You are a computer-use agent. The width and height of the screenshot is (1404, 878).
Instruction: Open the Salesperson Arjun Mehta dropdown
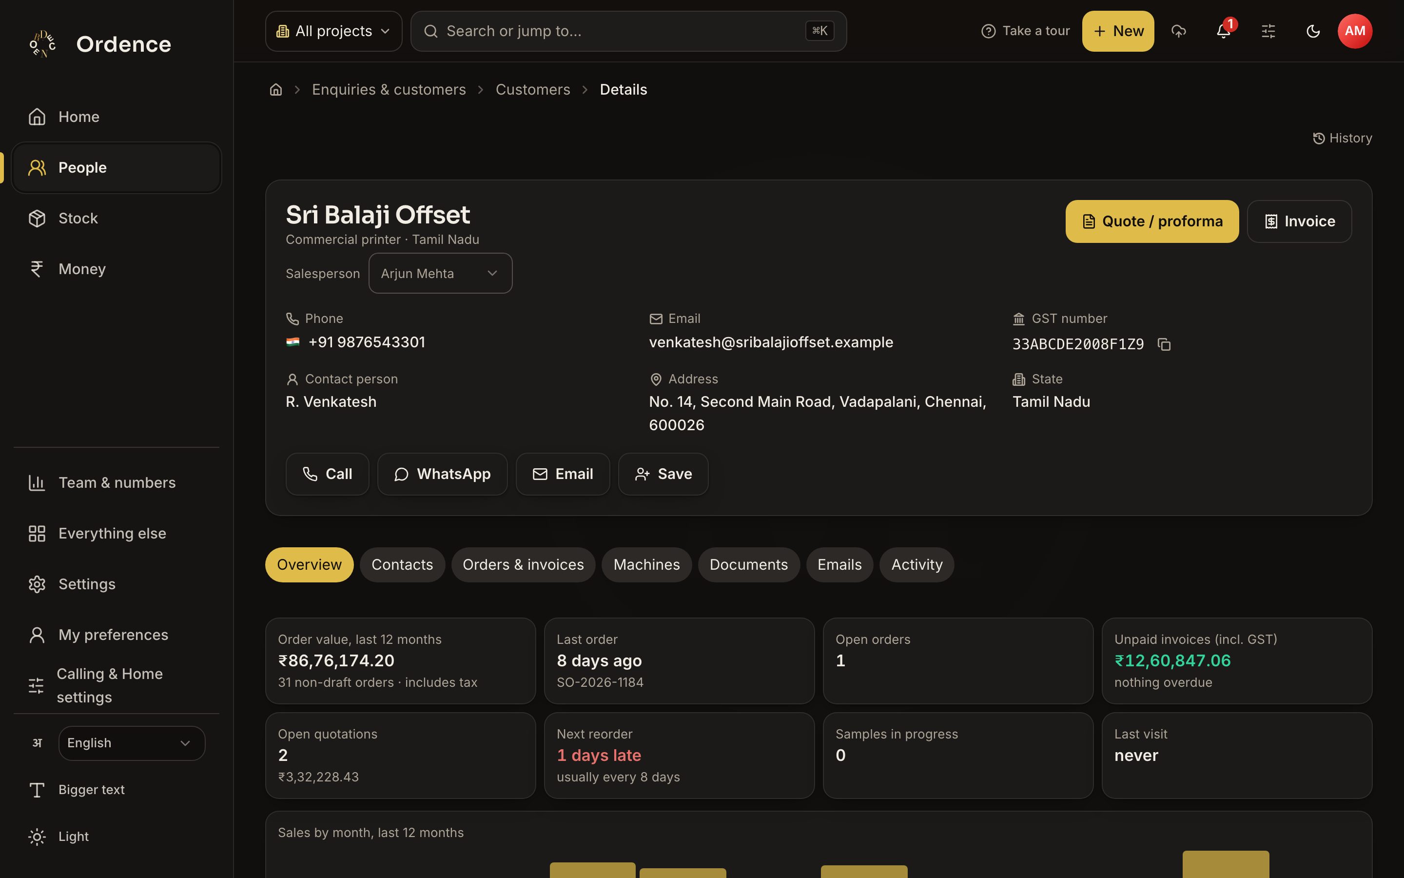tap(440, 273)
